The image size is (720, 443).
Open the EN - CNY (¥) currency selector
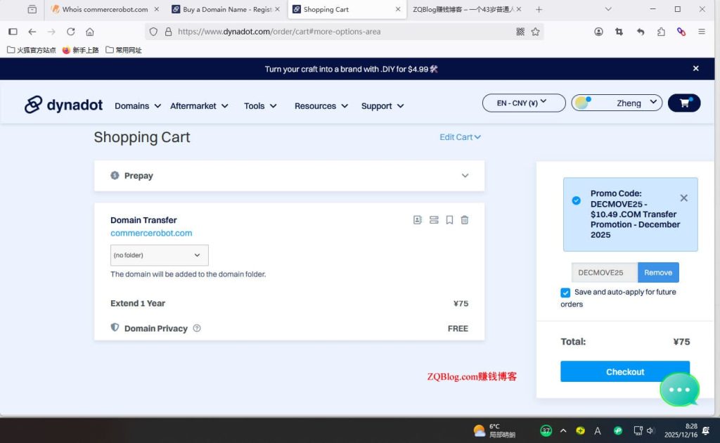(x=524, y=103)
